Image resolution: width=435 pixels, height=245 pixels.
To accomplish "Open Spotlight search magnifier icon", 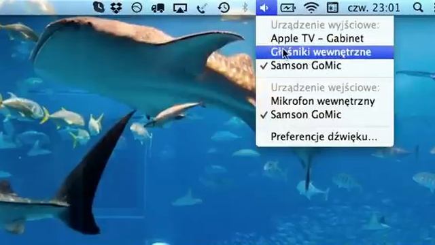I will click(x=418, y=7).
